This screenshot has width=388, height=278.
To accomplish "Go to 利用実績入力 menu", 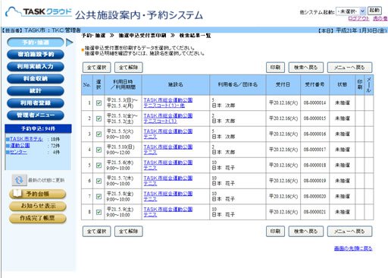I will 36,66.
